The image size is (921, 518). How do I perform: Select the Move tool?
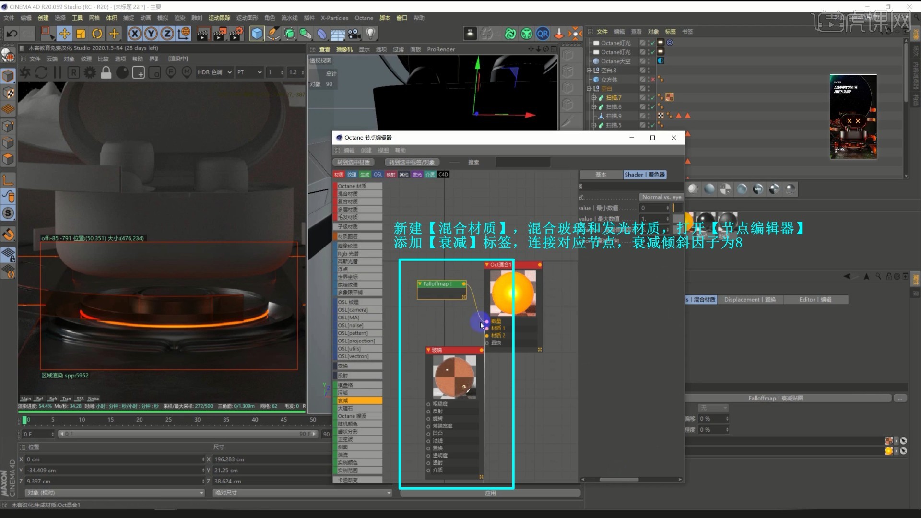(x=64, y=34)
